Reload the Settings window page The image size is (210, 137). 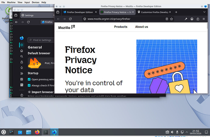click(x=28, y=22)
